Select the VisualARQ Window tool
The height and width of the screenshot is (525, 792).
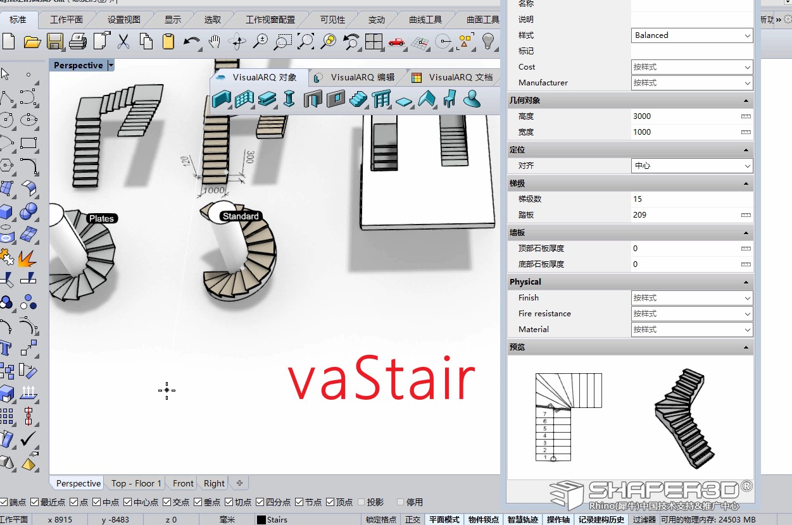click(x=336, y=99)
